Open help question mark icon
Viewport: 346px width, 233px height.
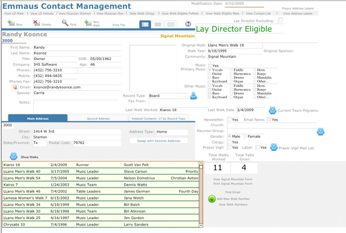click(x=188, y=23)
